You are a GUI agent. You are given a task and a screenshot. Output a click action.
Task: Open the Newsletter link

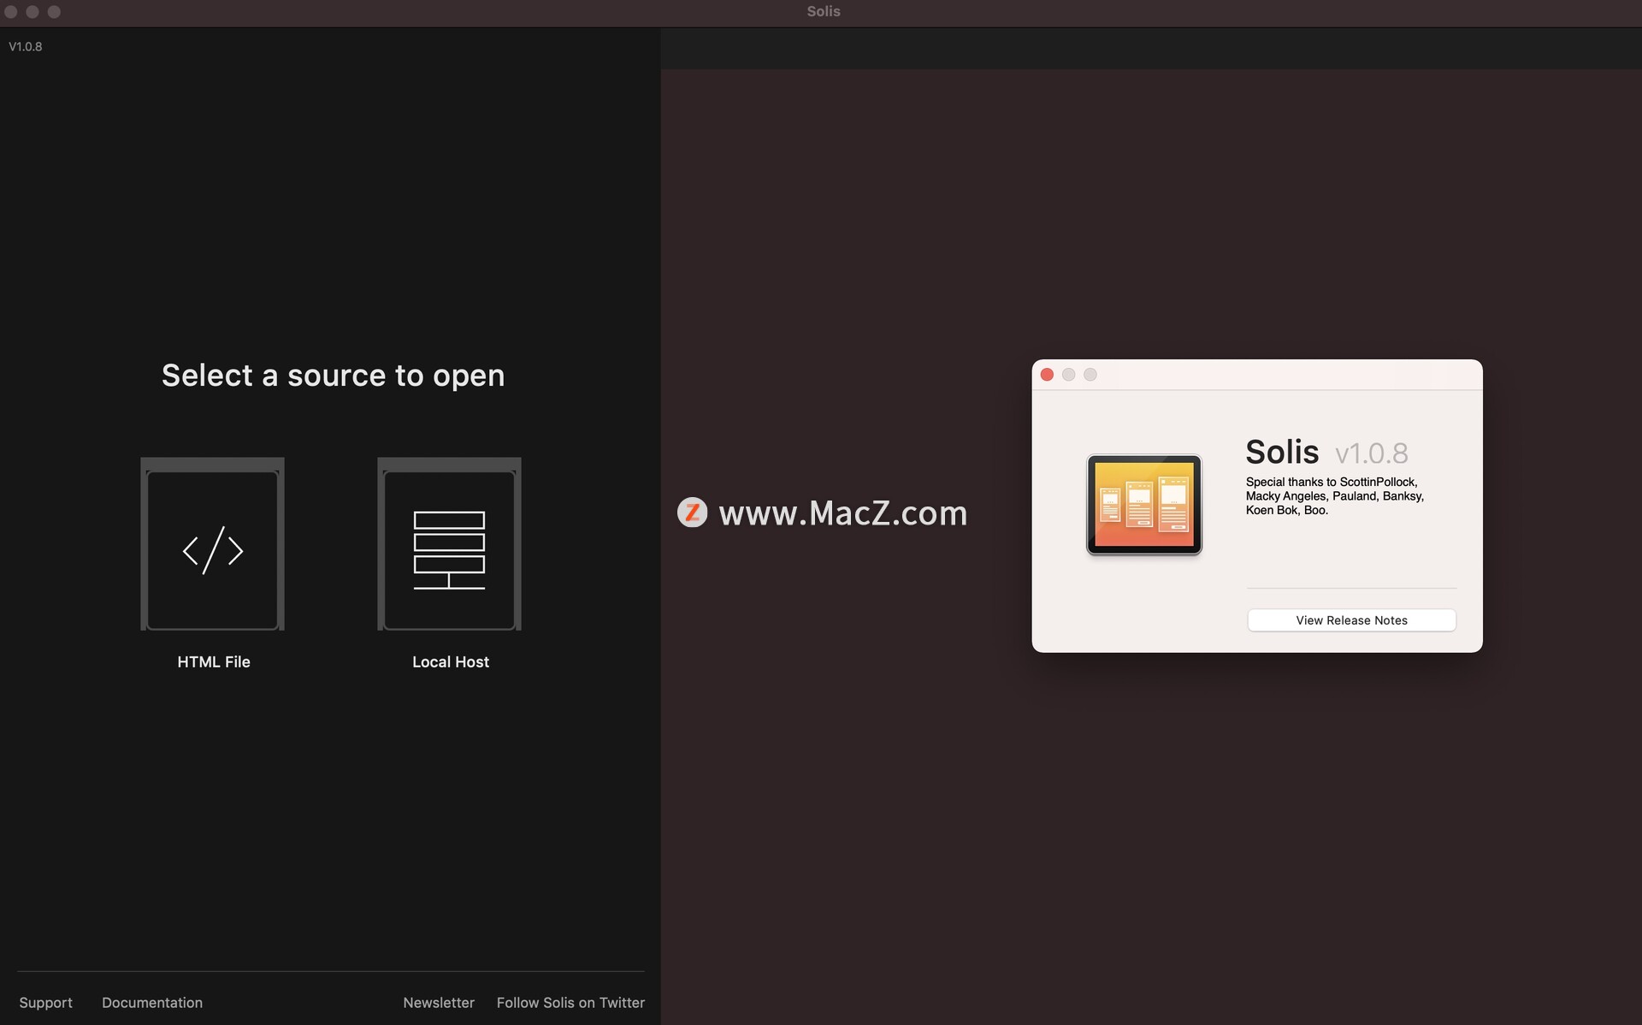[x=439, y=1002]
